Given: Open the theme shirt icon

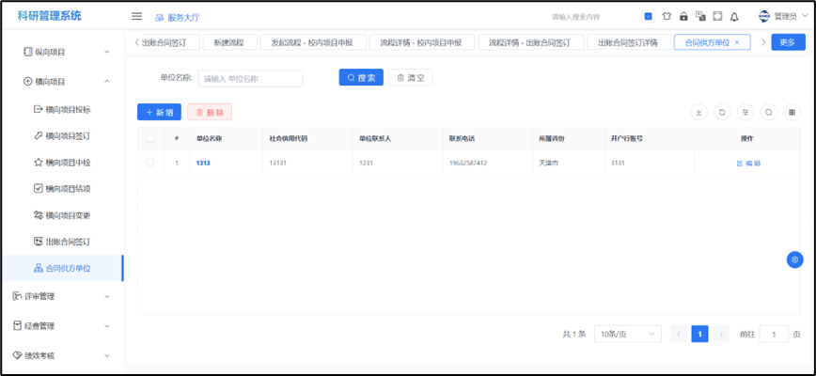Looking at the screenshot, I should tap(667, 16).
